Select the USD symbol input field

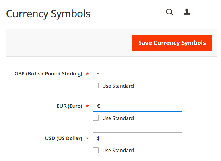[x=137, y=138]
